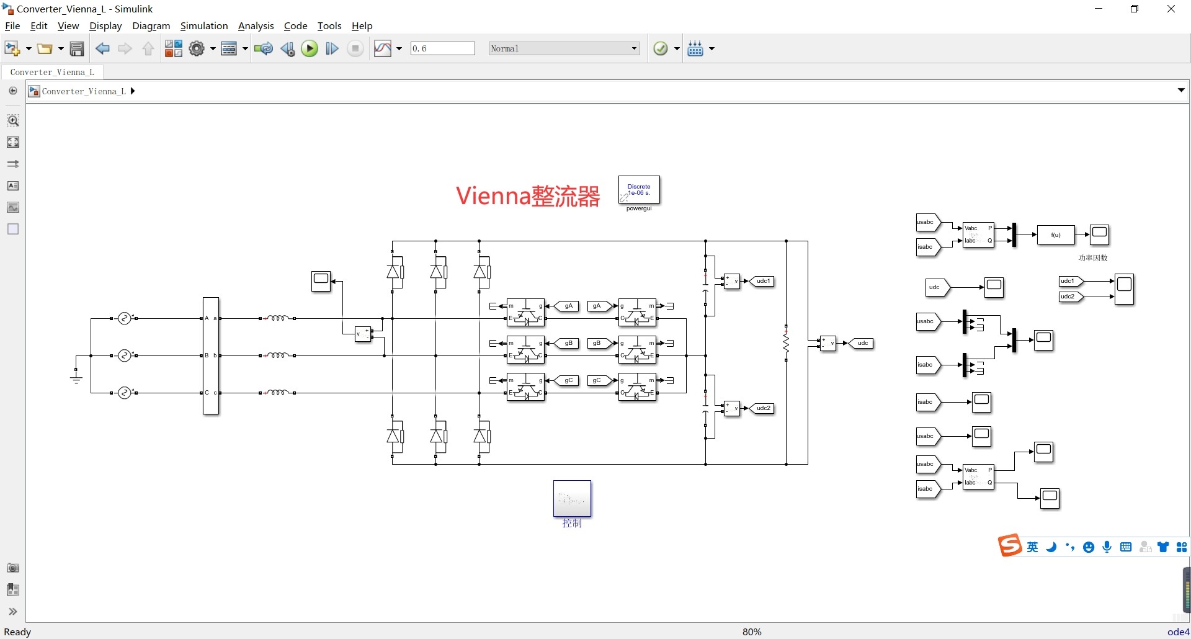
Task: Open the Analysis menu
Action: tap(256, 25)
